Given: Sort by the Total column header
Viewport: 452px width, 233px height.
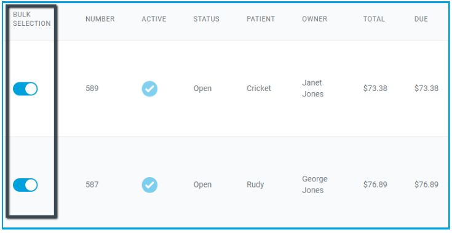Looking at the screenshot, I should tap(374, 19).
